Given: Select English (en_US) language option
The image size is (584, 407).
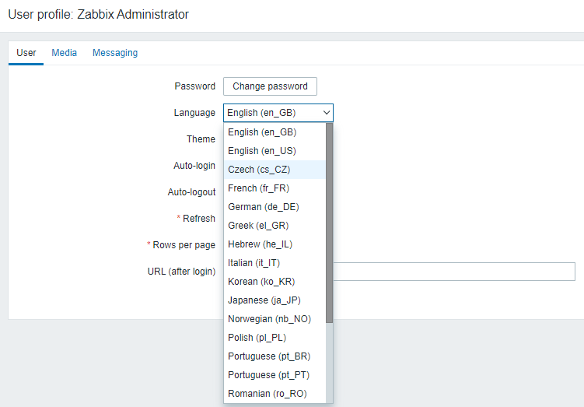Looking at the screenshot, I should coord(262,151).
